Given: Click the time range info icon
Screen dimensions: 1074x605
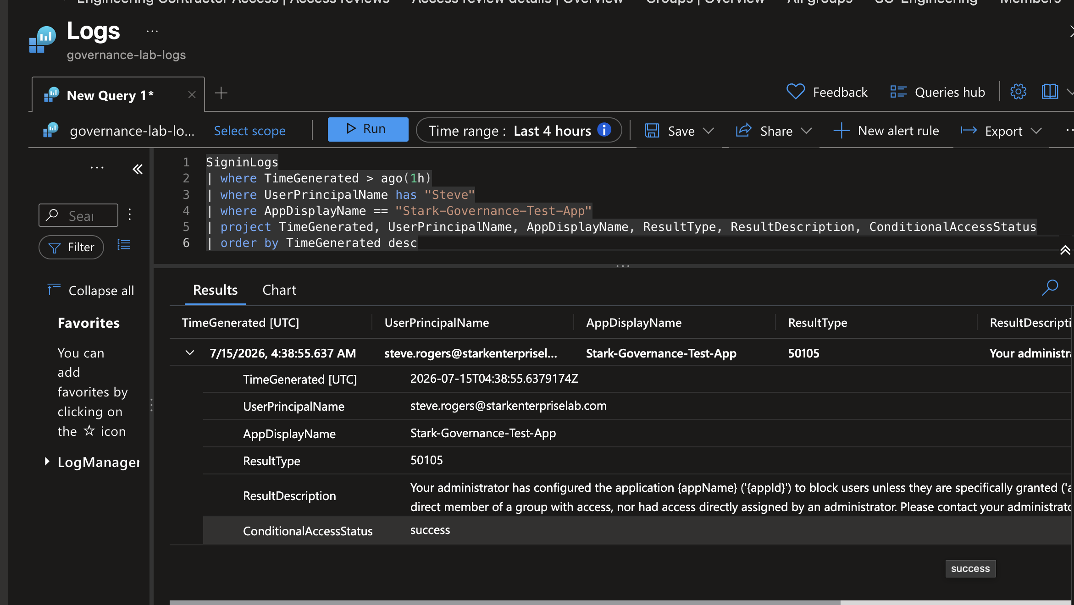Looking at the screenshot, I should pyautogui.click(x=604, y=130).
